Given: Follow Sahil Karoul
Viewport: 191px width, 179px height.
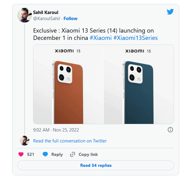Looking at the screenshot, I should tap(70, 19).
